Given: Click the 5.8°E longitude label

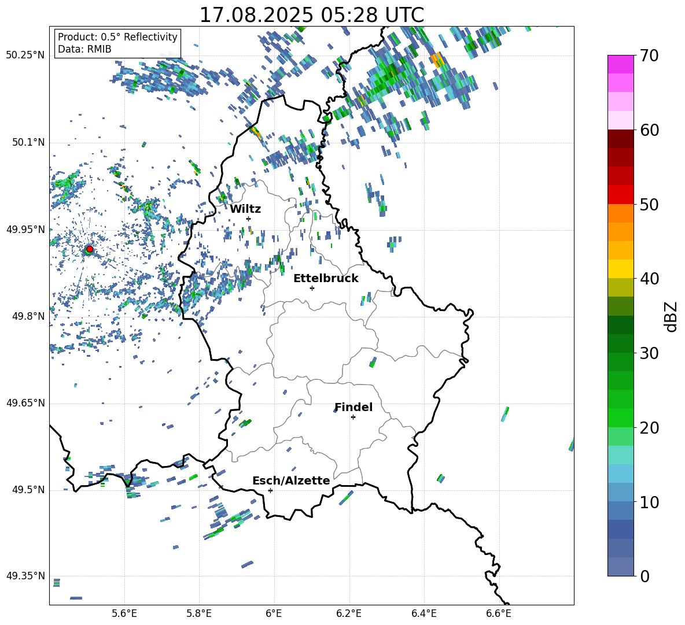Looking at the screenshot, I should (x=199, y=613).
